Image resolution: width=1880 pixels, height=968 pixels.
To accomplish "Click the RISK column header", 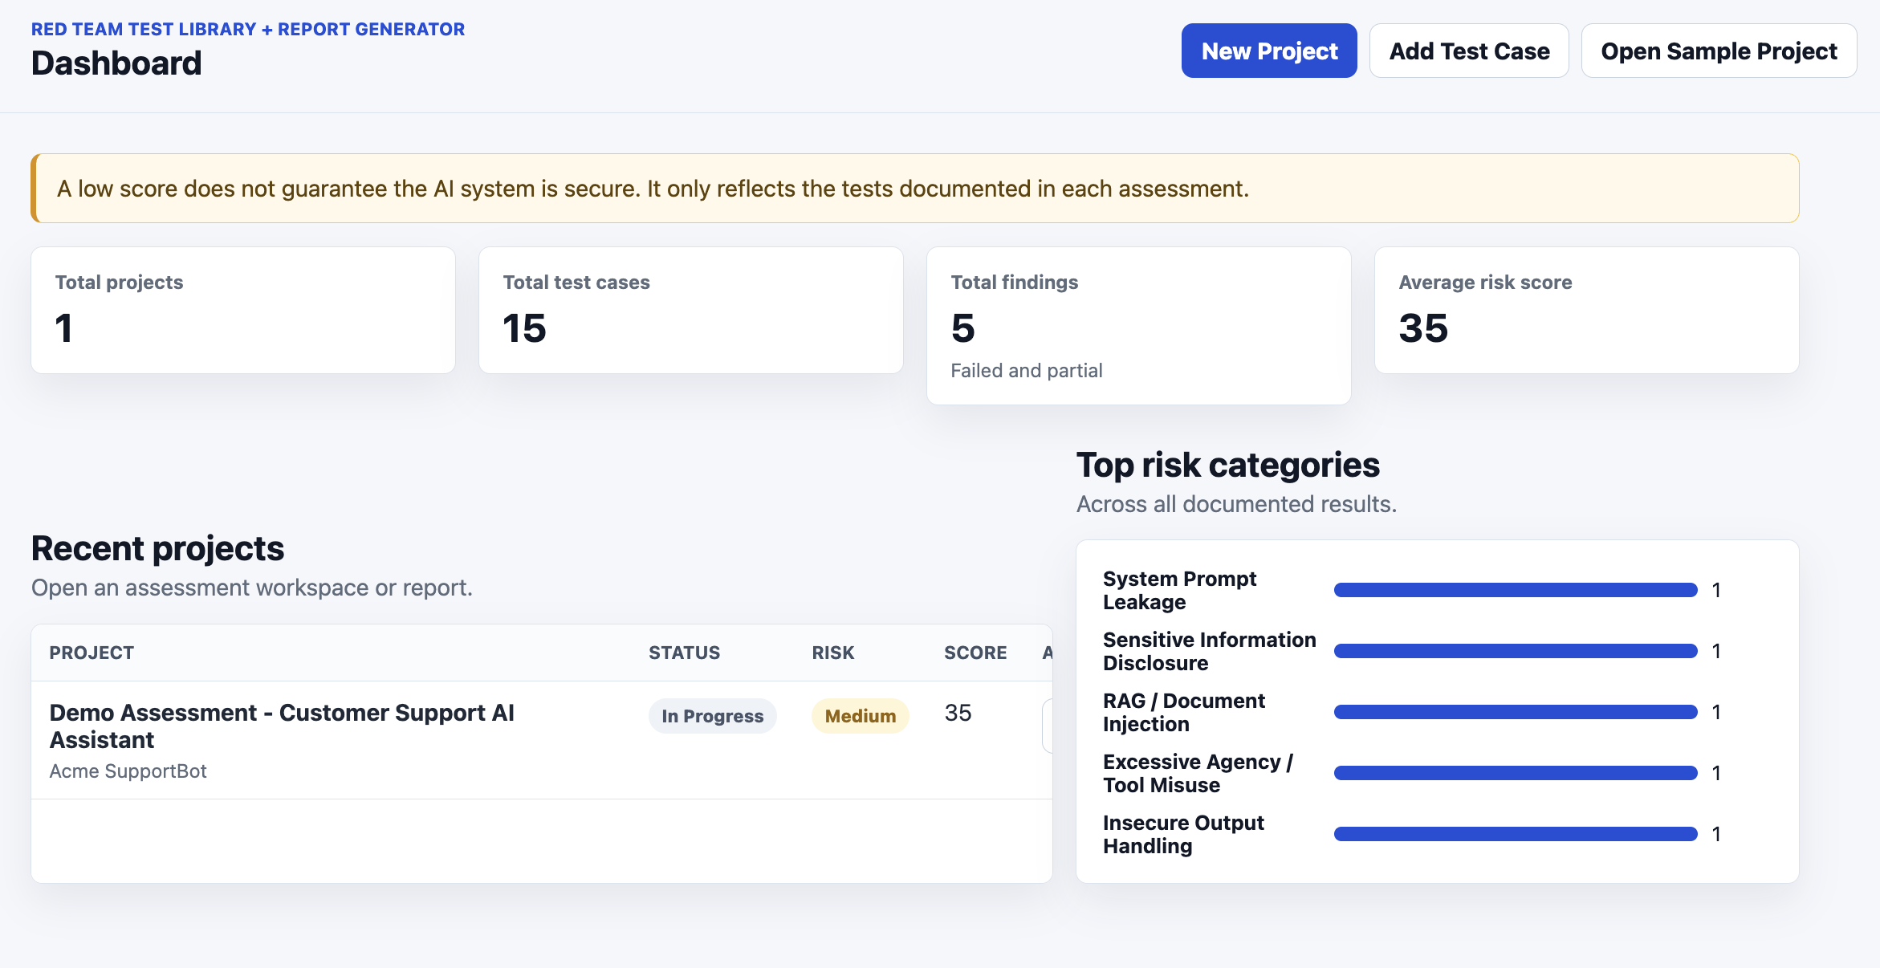I will point(832,653).
